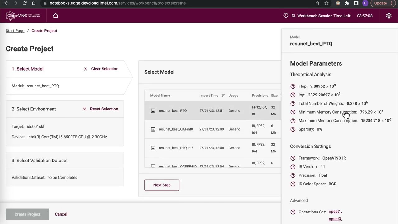Click the 27/01/23, 12:09 import time
The height and width of the screenshot is (224, 398).
pyautogui.click(x=211, y=129)
